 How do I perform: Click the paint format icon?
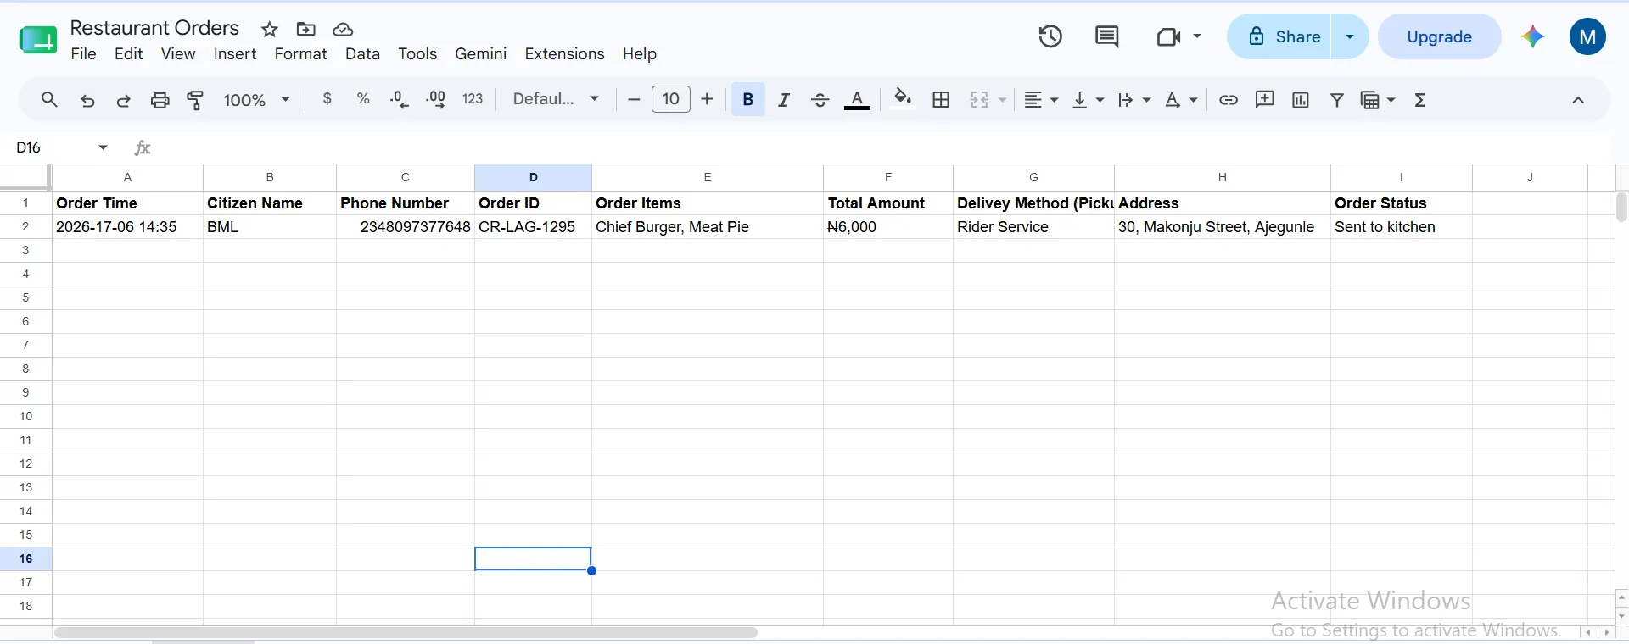click(196, 100)
